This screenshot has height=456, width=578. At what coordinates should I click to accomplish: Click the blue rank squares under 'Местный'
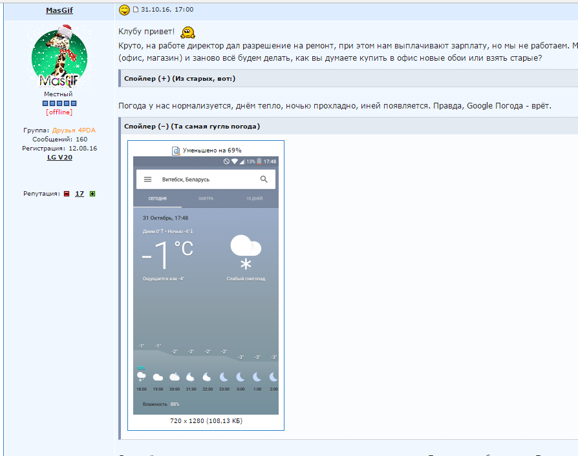[59, 103]
